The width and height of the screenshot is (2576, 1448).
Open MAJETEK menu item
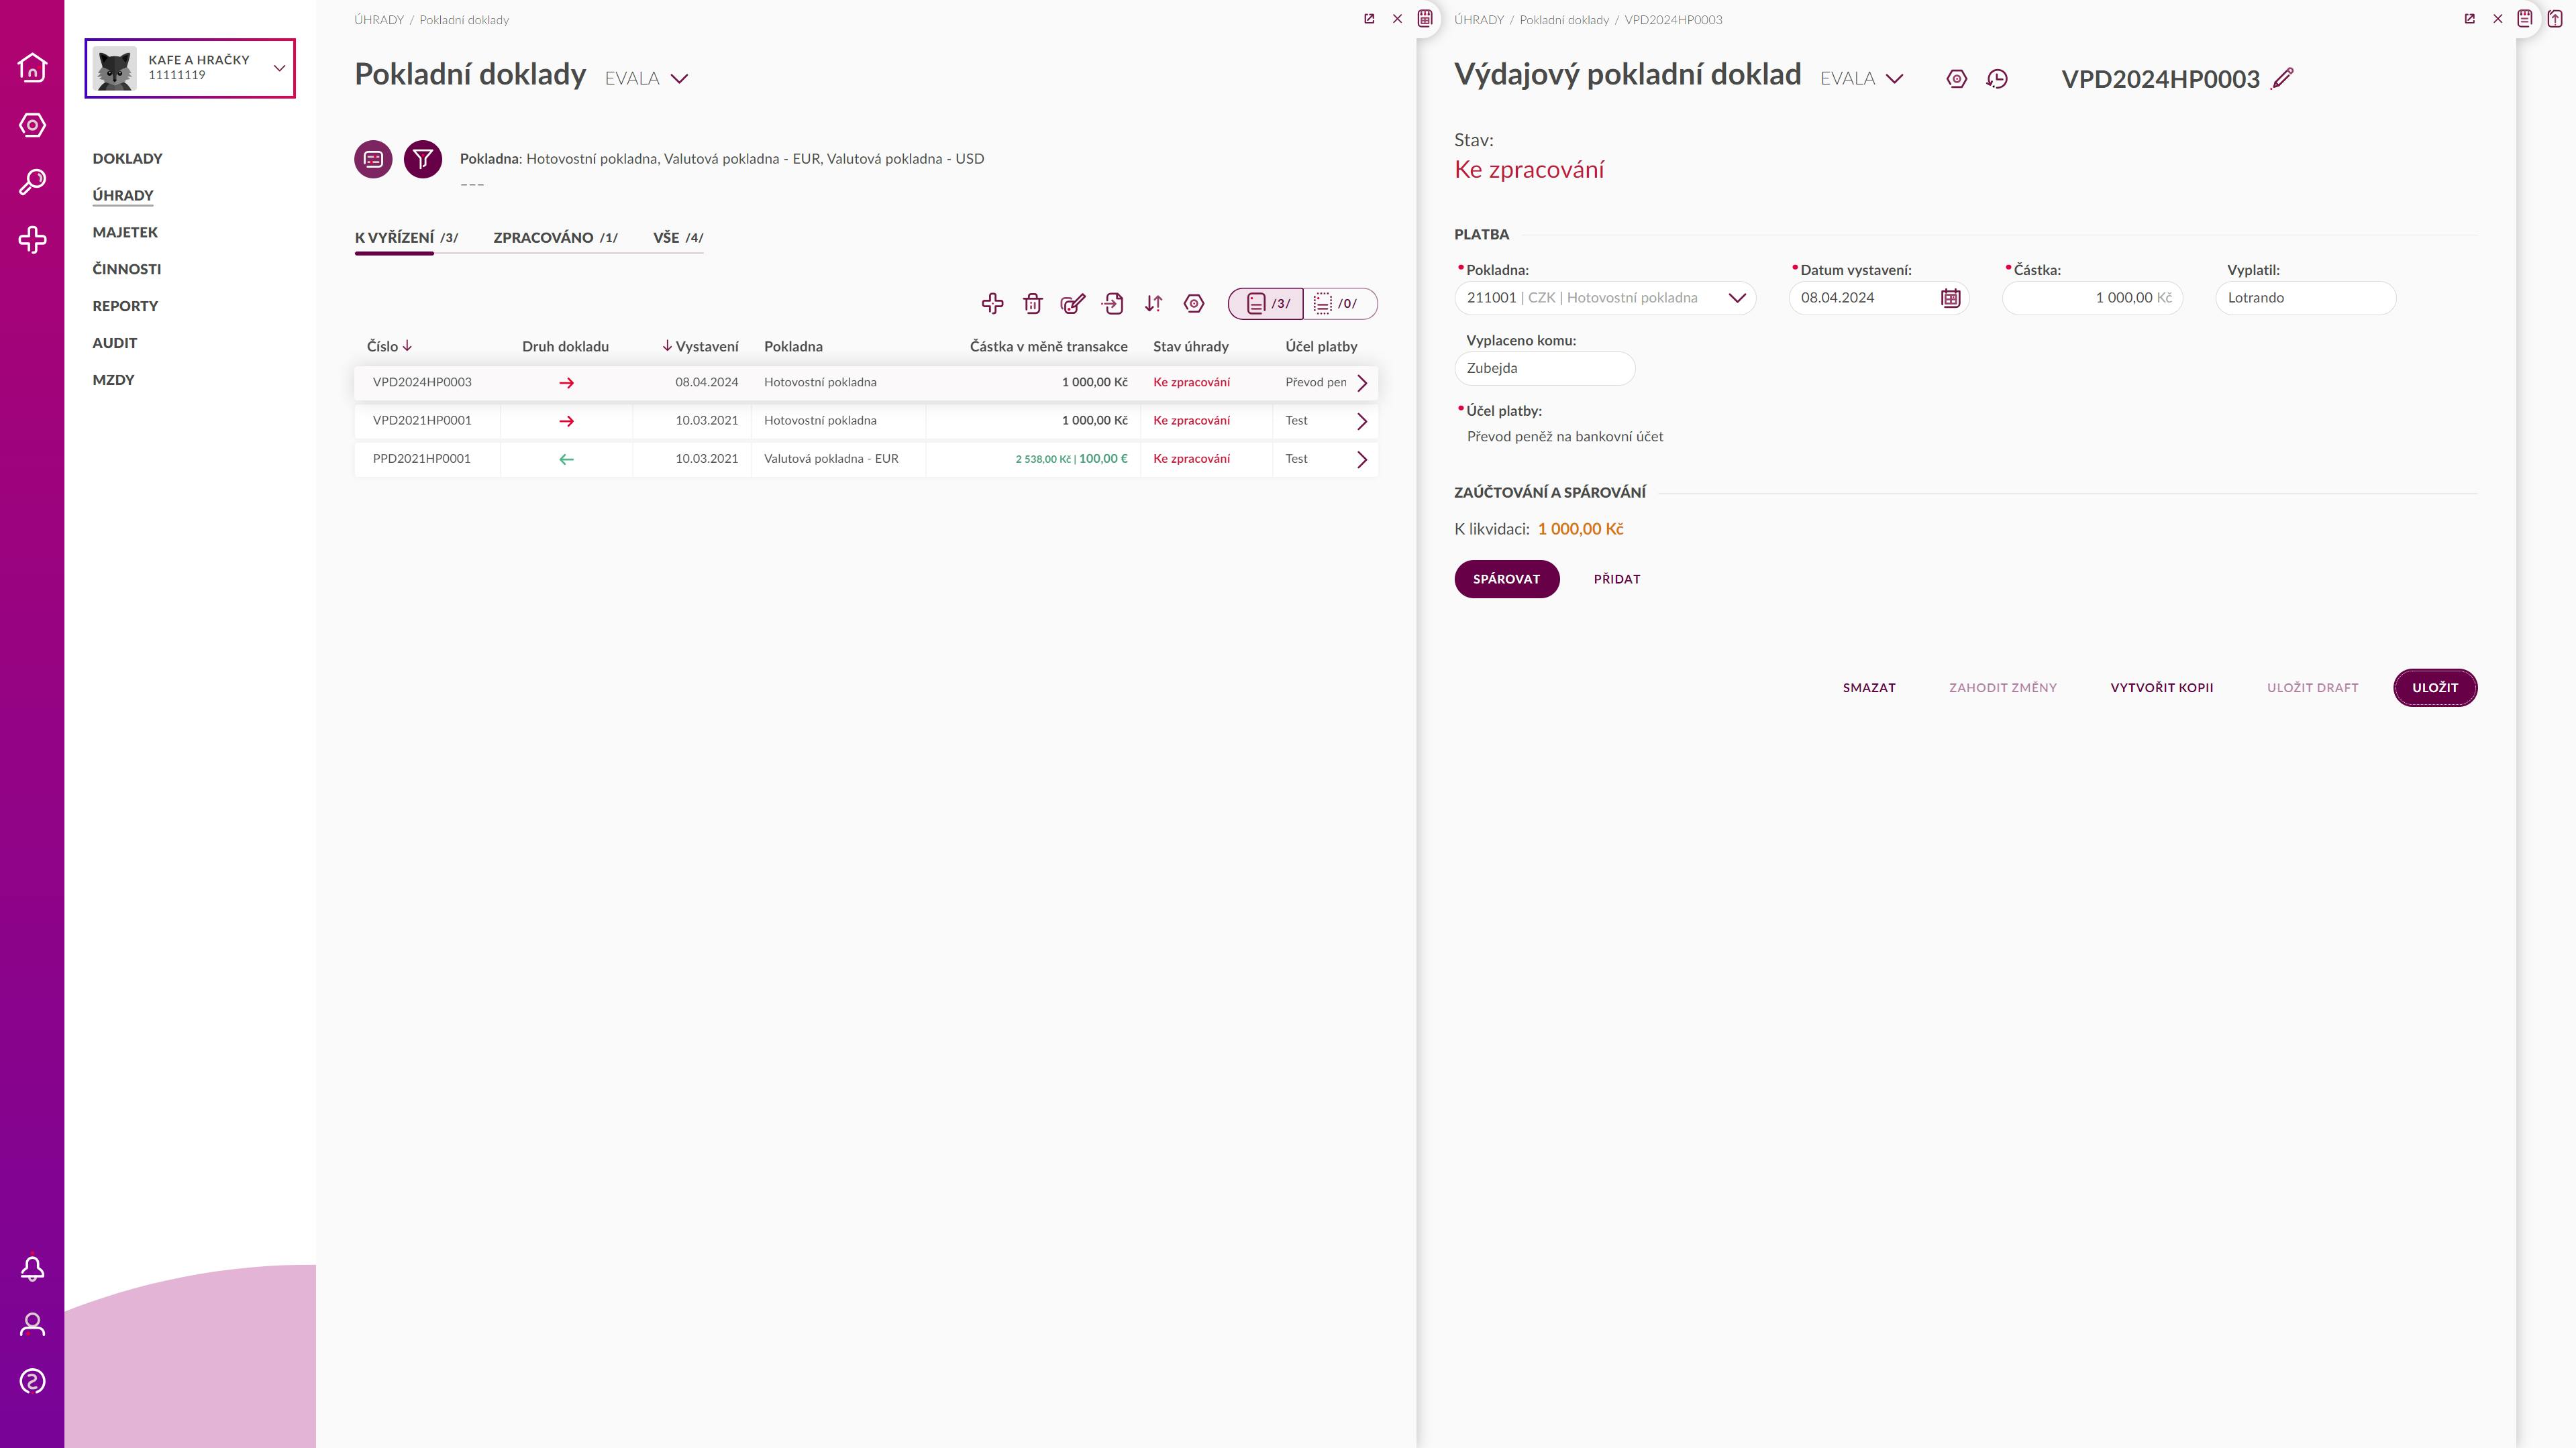[125, 232]
